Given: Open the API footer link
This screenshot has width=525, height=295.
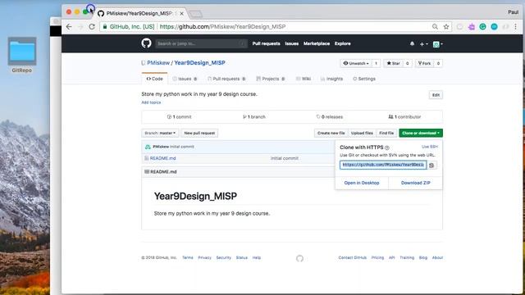Looking at the screenshot, I should (x=392, y=258).
